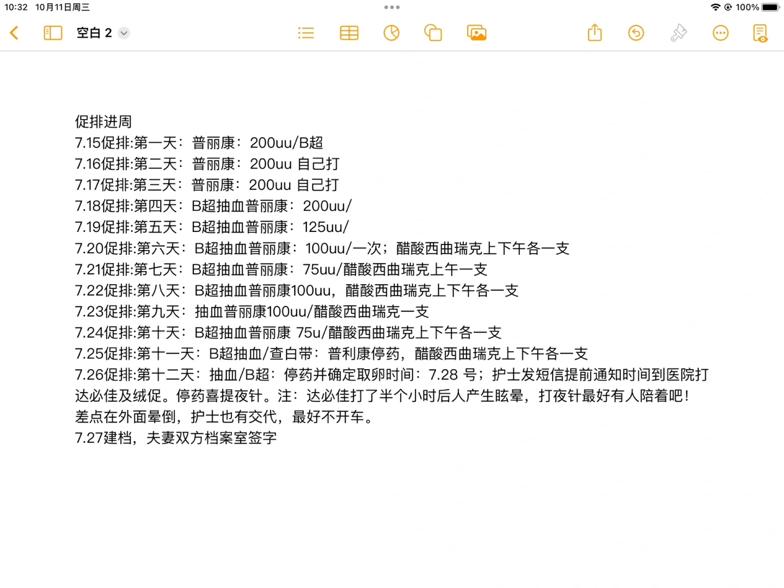Image resolution: width=784 pixels, height=588 pixels.
Task: Place cursor in the last line 7.27建档
Action: (x=175, y=438)
